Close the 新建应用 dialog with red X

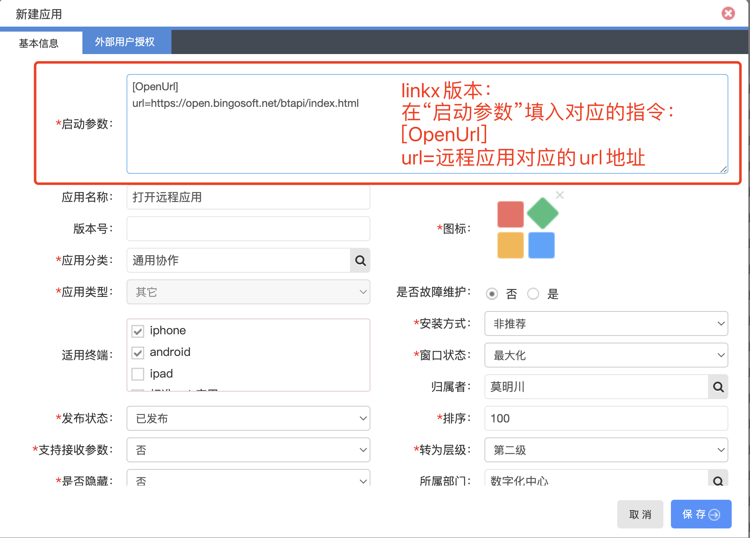[728, 14]
